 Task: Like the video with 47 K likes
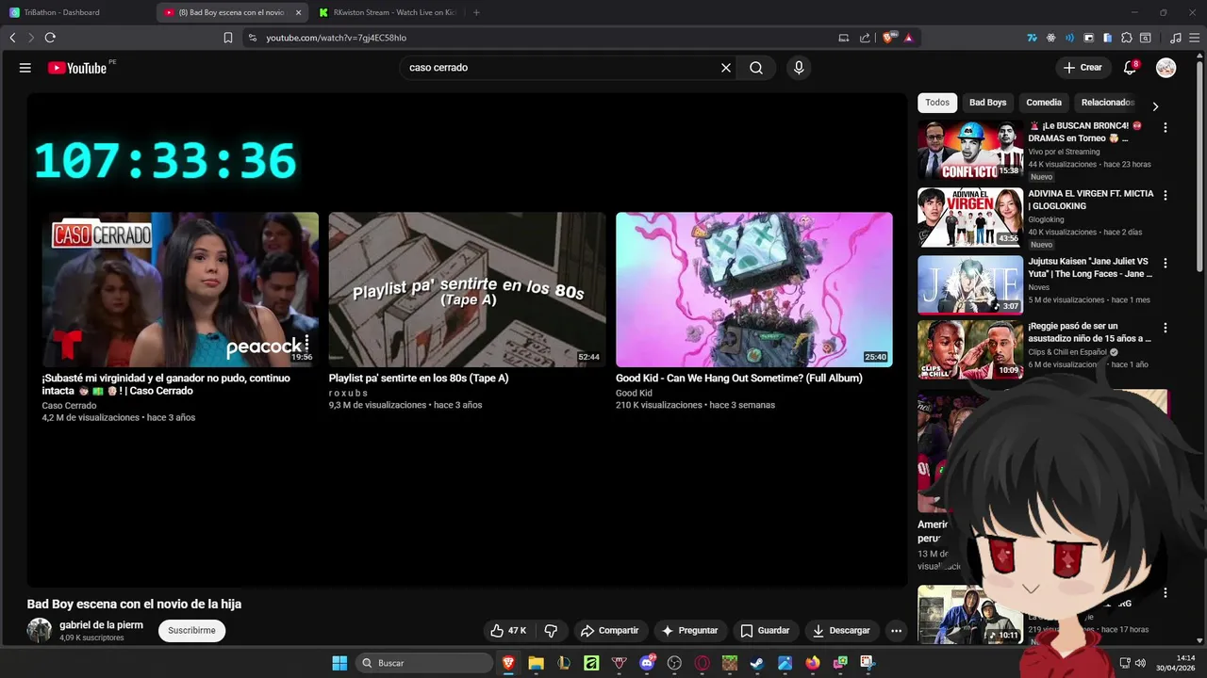[508, 631]
